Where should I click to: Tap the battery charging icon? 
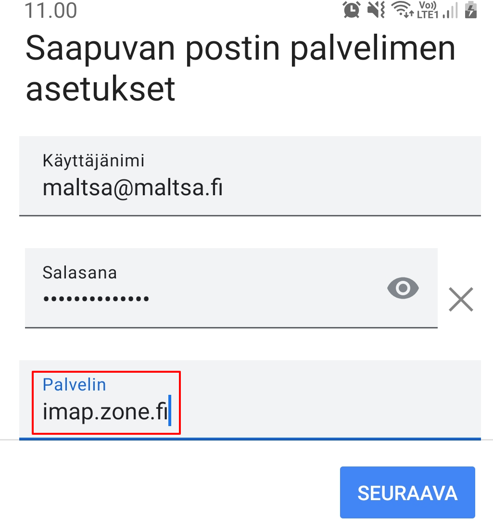(x=471, y=10)
